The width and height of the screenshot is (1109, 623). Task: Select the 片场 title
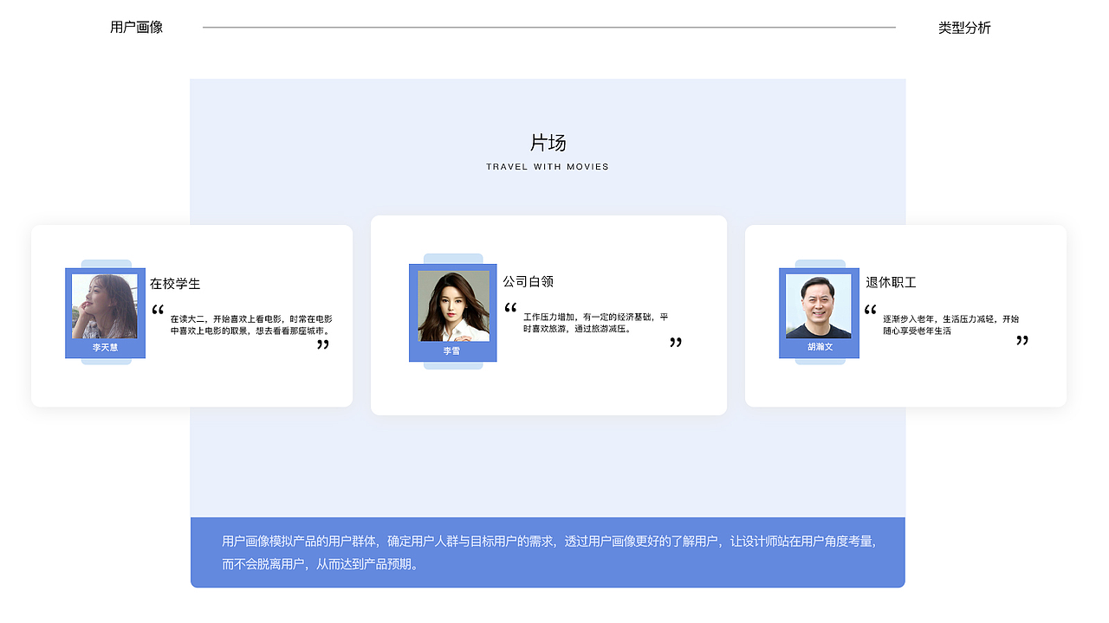pyautogui.click(x=548, y=143)
